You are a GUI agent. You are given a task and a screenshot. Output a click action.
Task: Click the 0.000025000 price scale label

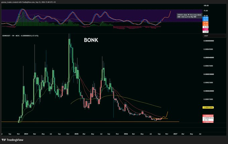209,83
